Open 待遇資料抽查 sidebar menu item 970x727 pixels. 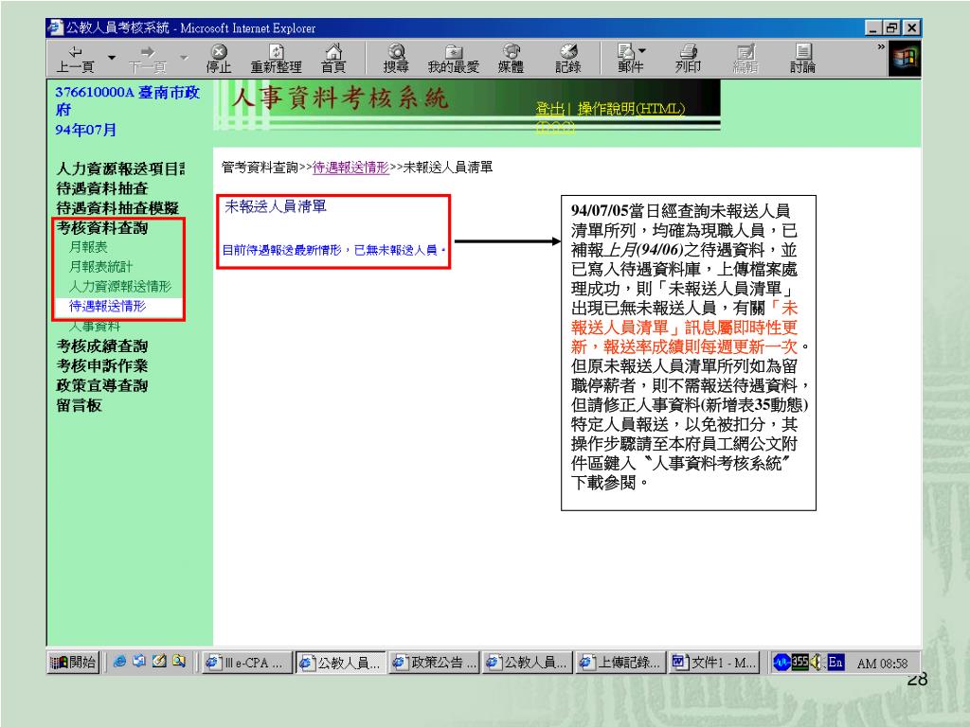102,188
